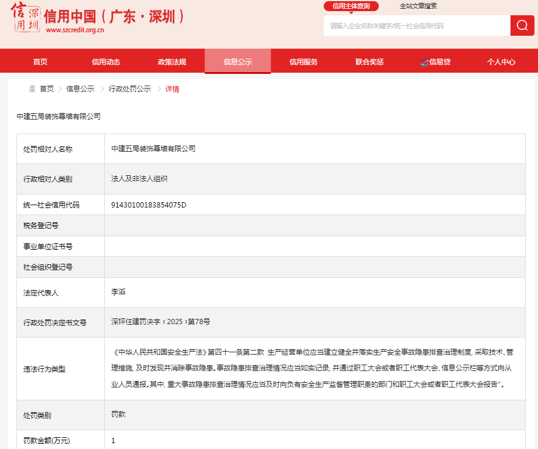Click the 信息公示 breadcrumb link
This screenshot has width=538, height=449.
point(80,89)
